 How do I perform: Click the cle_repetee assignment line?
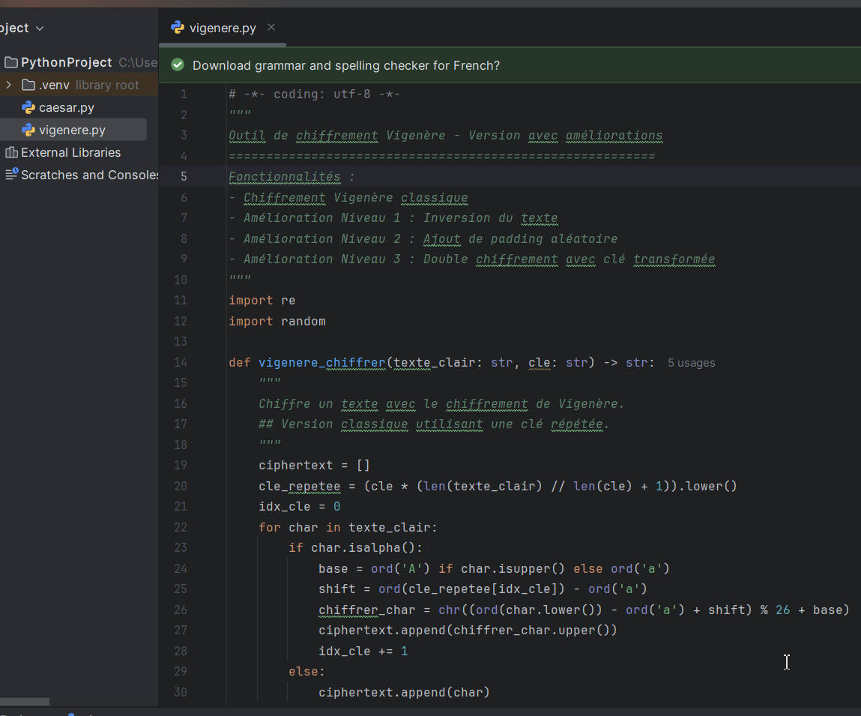point(498,487)
